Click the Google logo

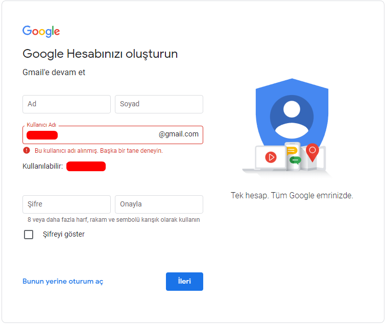coord(41,31)
